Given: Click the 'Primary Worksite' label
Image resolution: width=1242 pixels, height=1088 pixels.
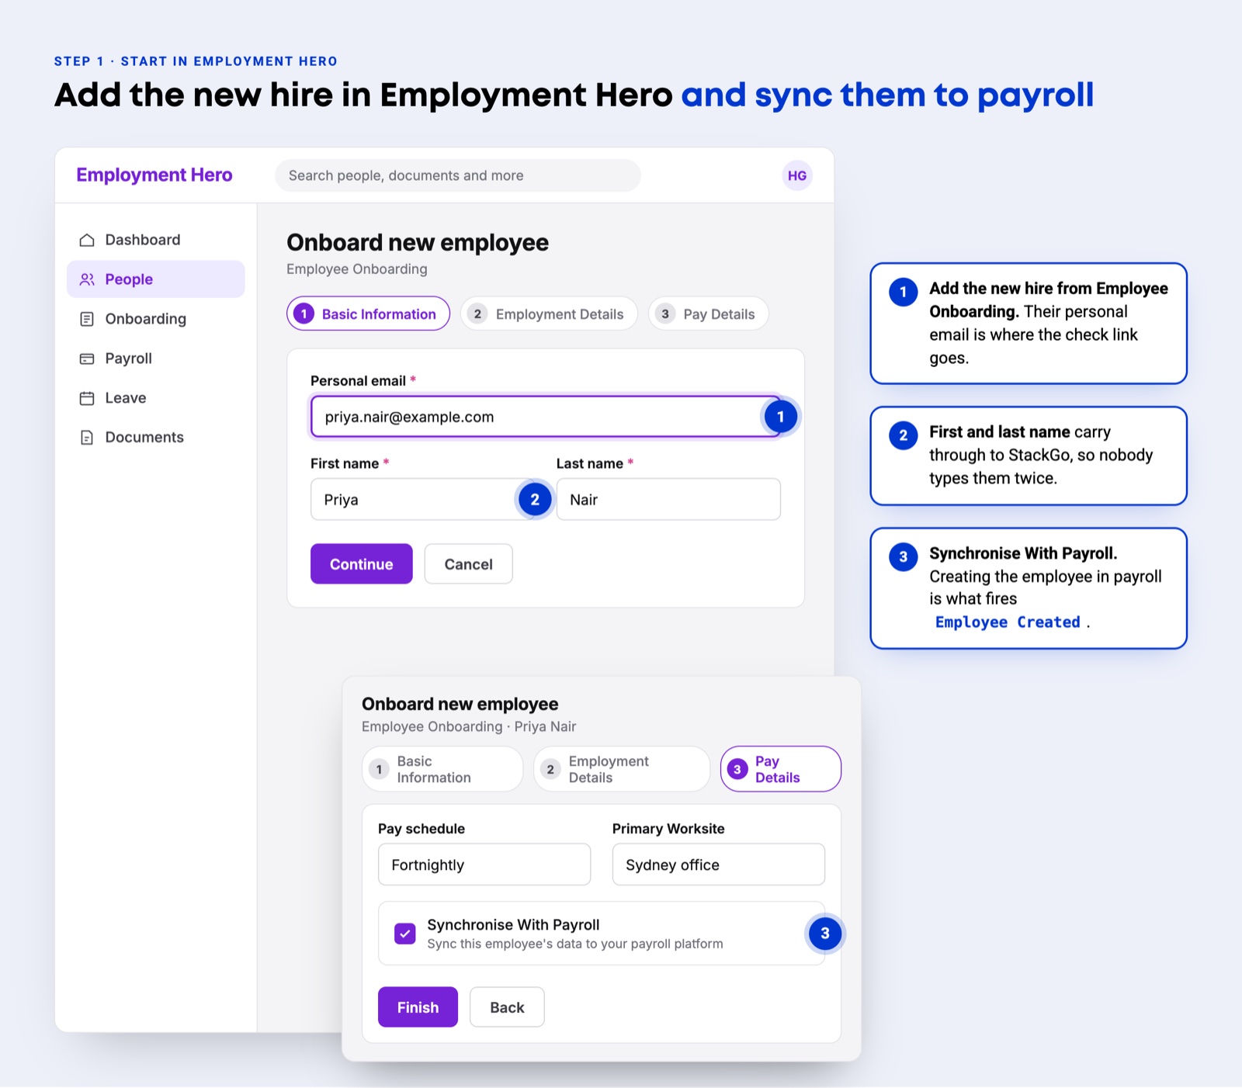Looking at the screenshot, I should [x=668, y=829].
